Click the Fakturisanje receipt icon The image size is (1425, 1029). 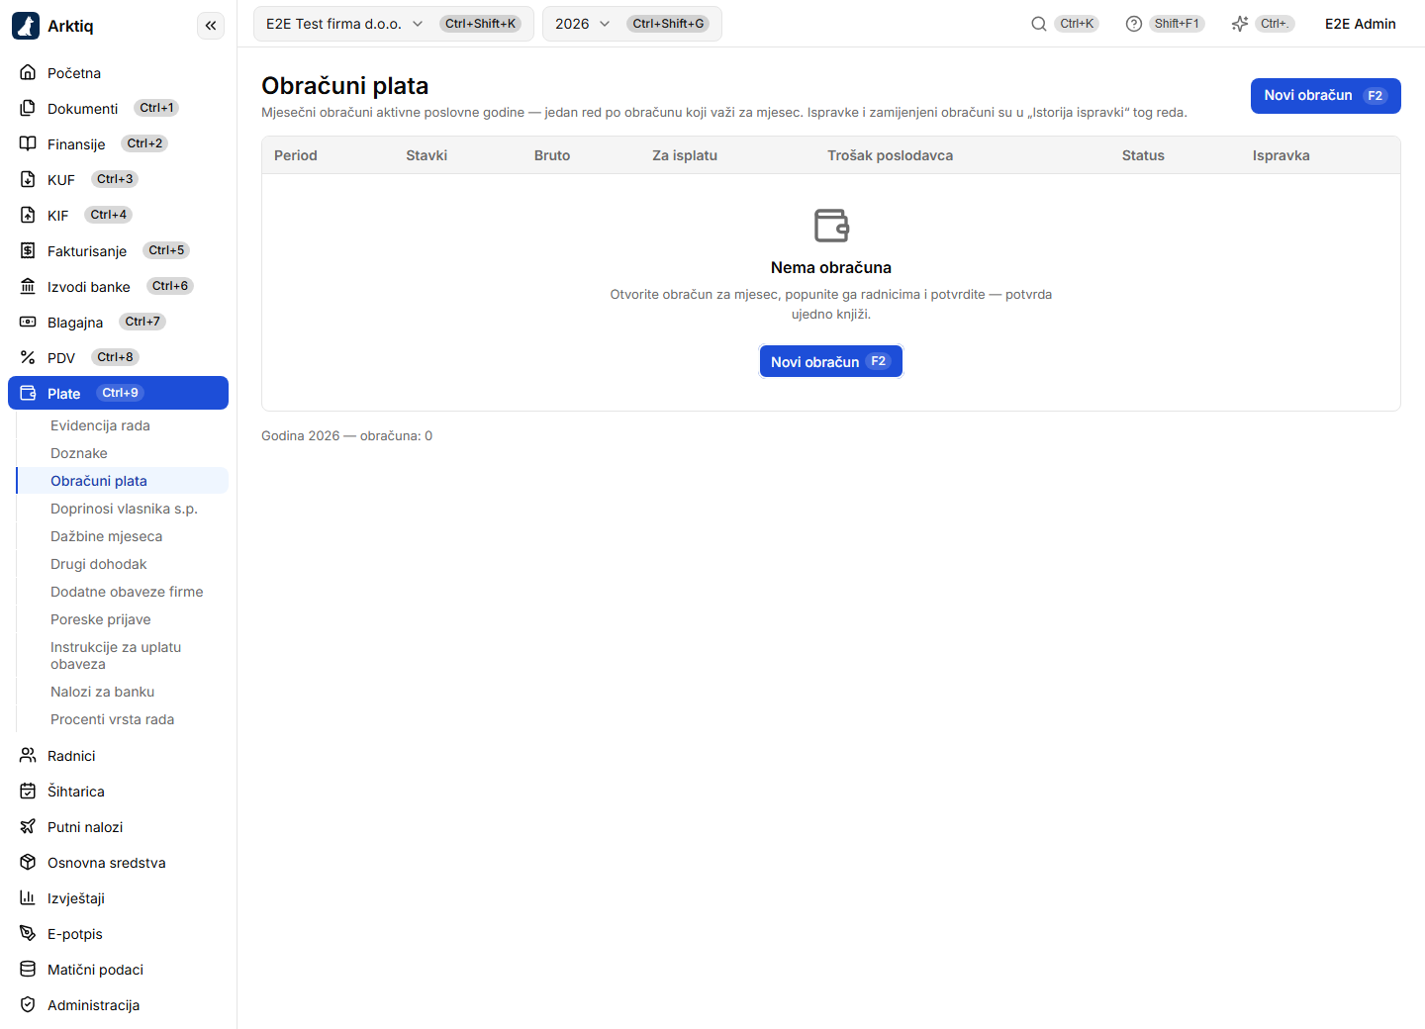[28, 250]
